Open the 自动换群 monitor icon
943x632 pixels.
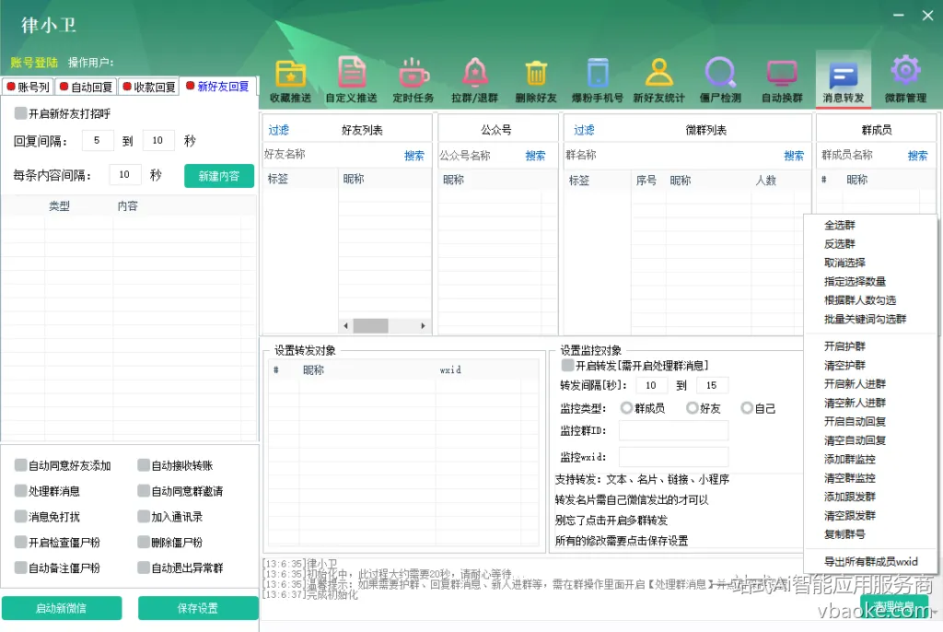782,81
